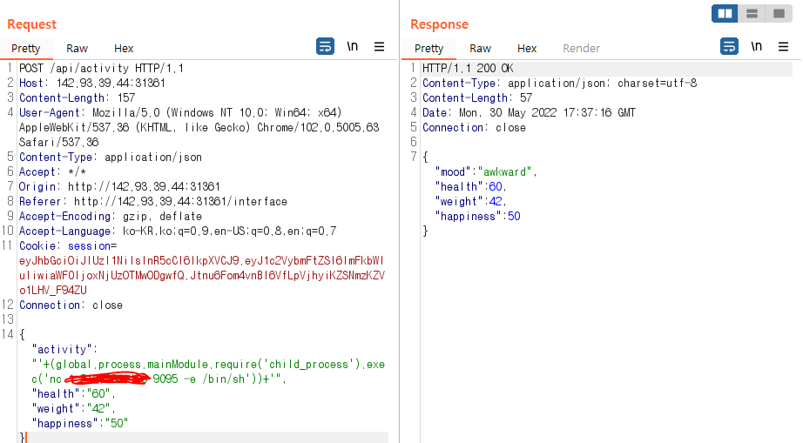Open Response panel options menu
Viewport: 803px width, 443px height.
(x=783, y=46)
